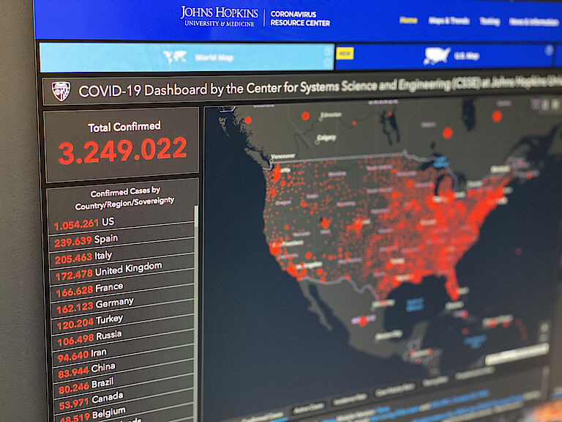This screenshot has height=422, width=562.
Task: Switch to the Active Cases map tab
Action: pos(309,407)
